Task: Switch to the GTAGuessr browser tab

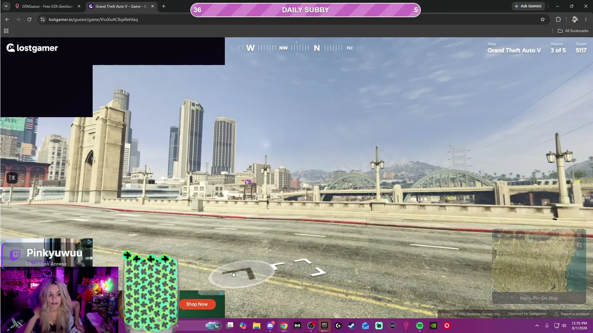Action: pyautogui.click(x=48, y=6)
